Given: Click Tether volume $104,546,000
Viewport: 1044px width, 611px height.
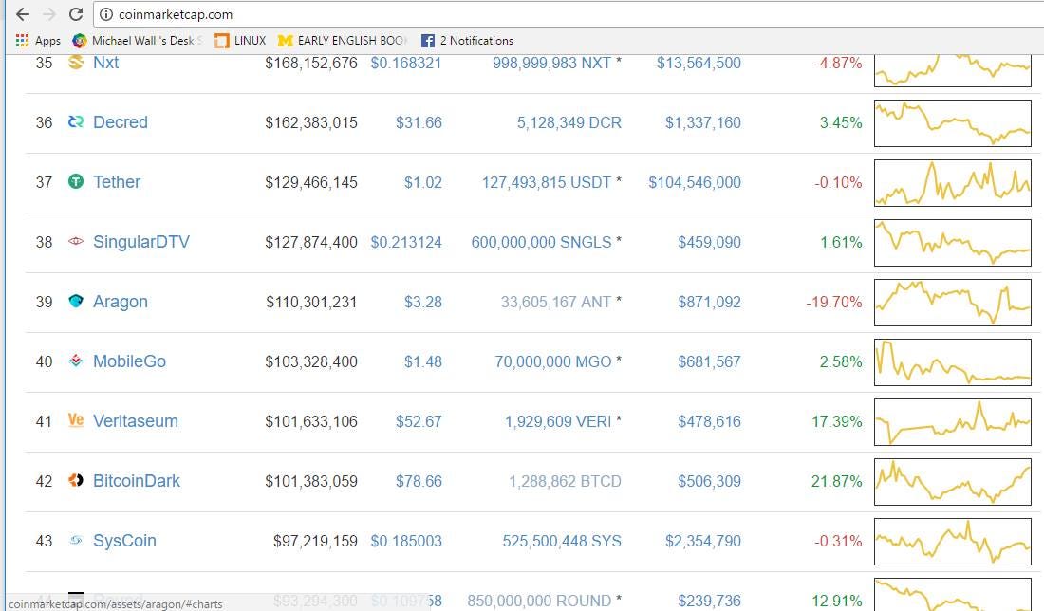Looking at the screenshot, I should pos(695,182).
